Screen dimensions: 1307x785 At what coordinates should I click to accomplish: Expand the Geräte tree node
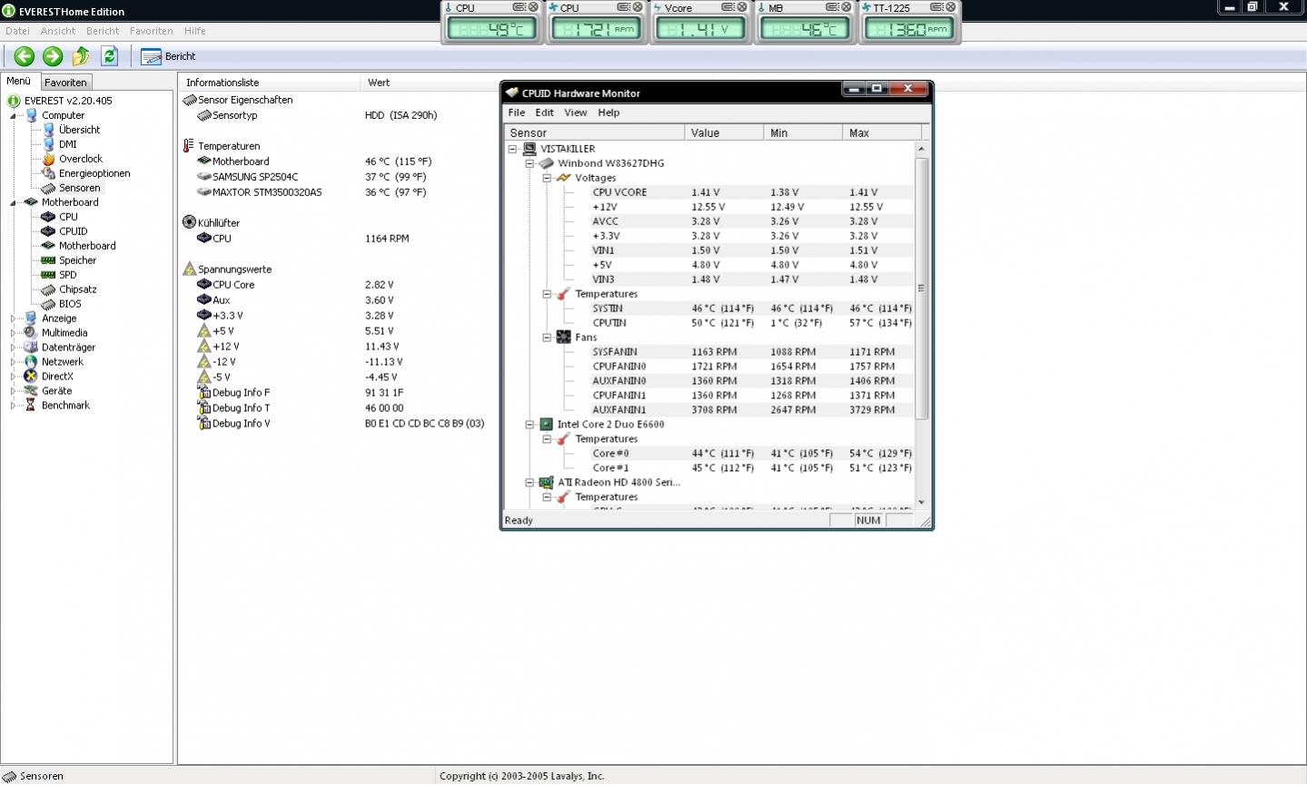pos(13,391)
